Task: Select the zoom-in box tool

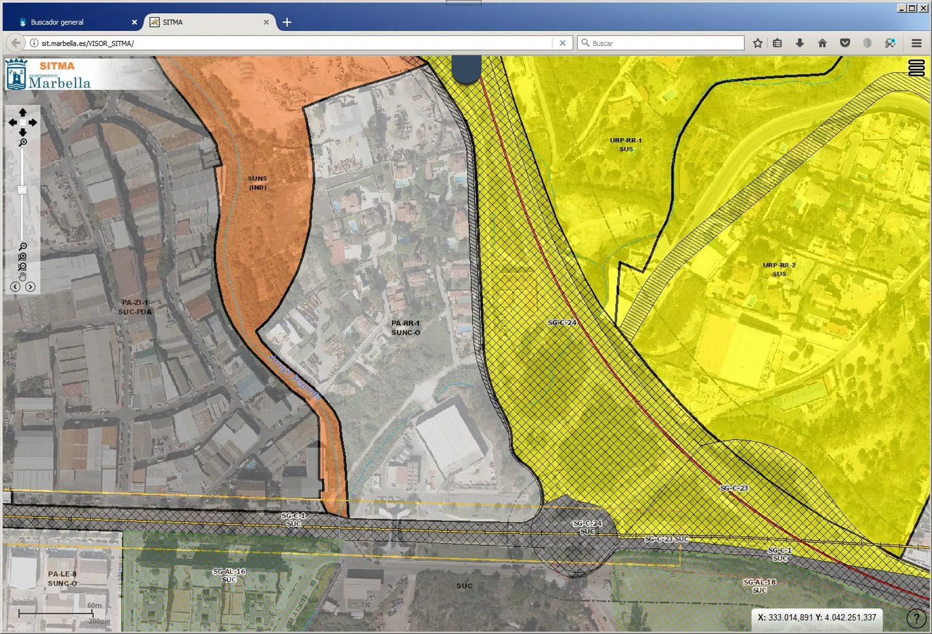Action: [22, 257]
